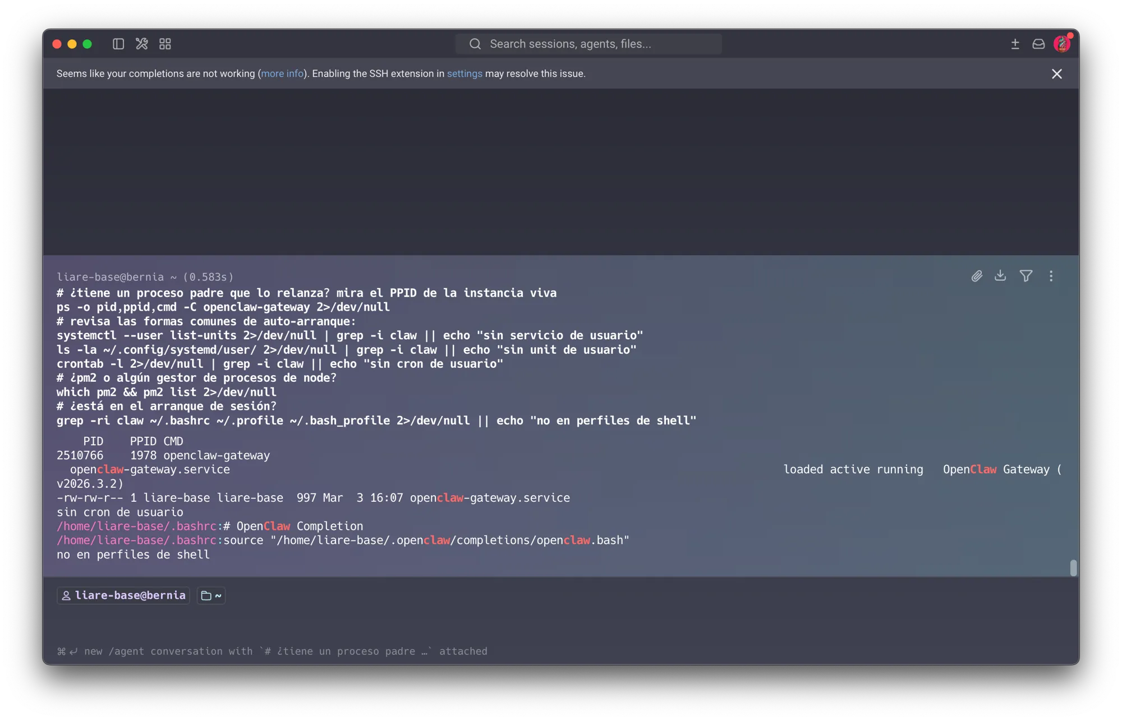Click 'which pm2 && pm2 list' command line
1122x721 pixels.
(x=167, y=392)
